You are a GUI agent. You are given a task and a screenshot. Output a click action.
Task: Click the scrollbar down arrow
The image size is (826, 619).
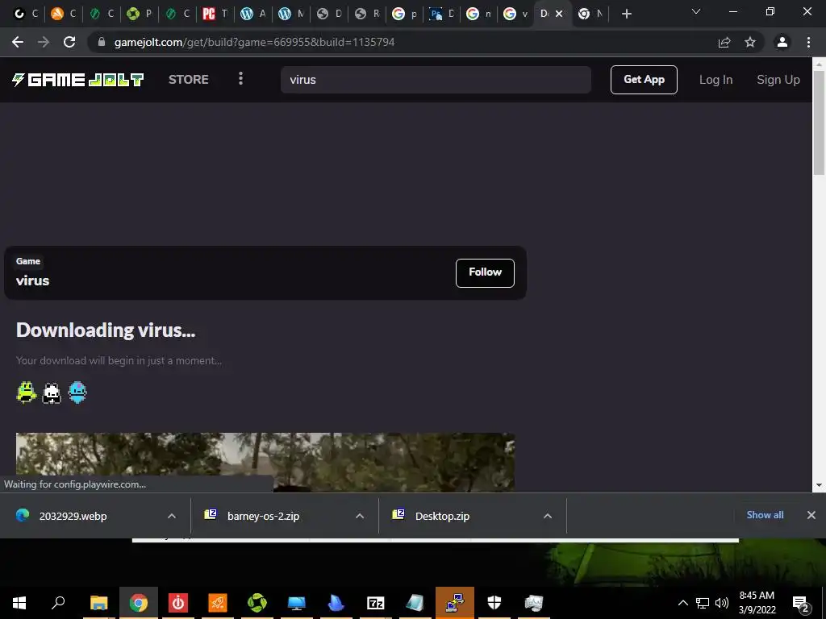(x=820, y=485)
